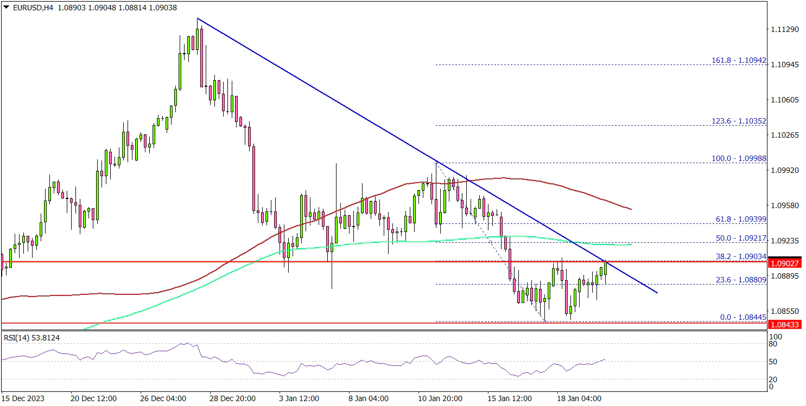Select the 161.8 - 1.10942 Fibonacci label
Screen dimensions: 806x406
[739, 61]
